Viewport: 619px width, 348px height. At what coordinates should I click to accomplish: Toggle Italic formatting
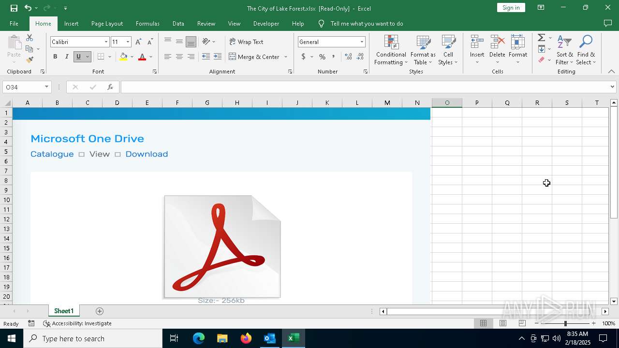(67, 57)
